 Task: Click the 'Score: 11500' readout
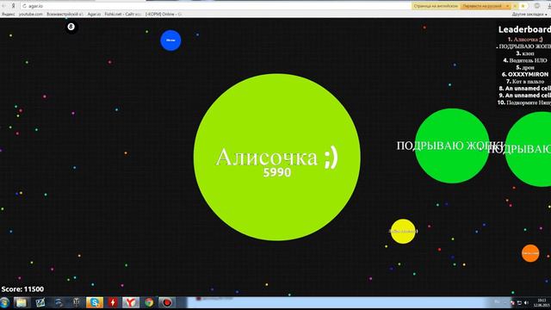coord(22,289)
